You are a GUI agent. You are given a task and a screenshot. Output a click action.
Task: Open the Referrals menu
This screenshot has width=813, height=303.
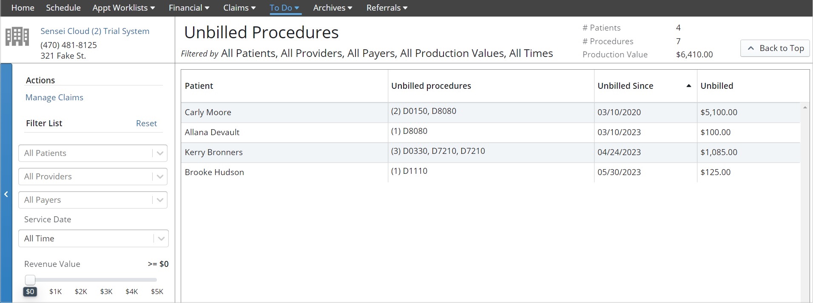point(387,8)
